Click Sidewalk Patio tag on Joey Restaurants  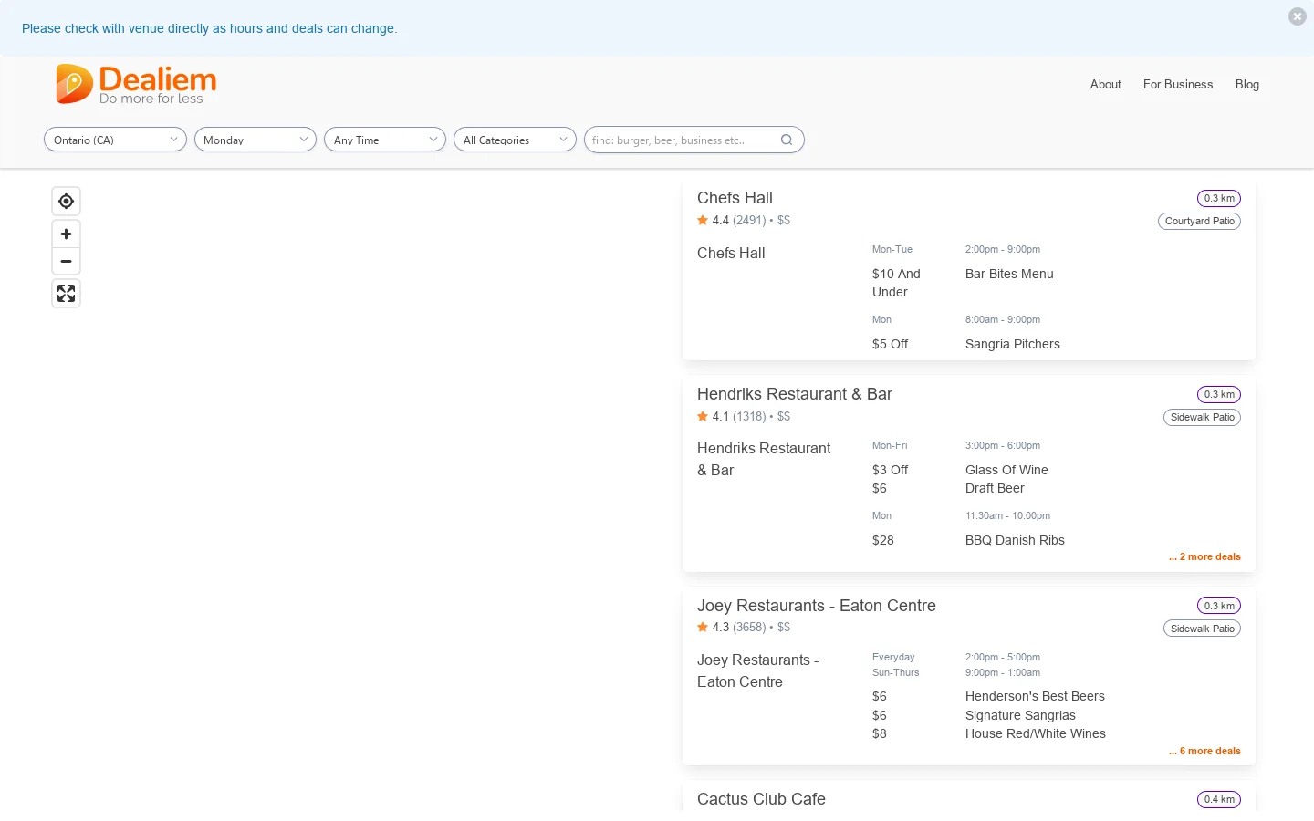coord(1202,629)
